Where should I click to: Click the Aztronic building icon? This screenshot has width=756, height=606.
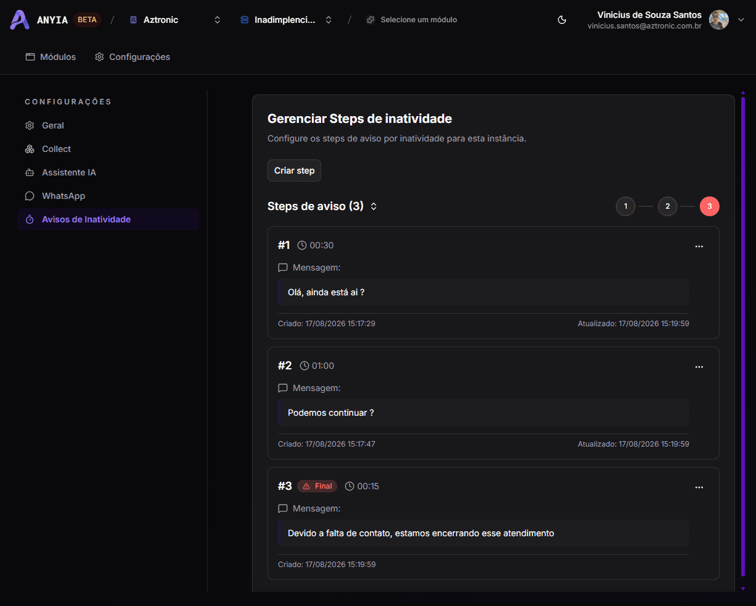(x=133, y=20)
